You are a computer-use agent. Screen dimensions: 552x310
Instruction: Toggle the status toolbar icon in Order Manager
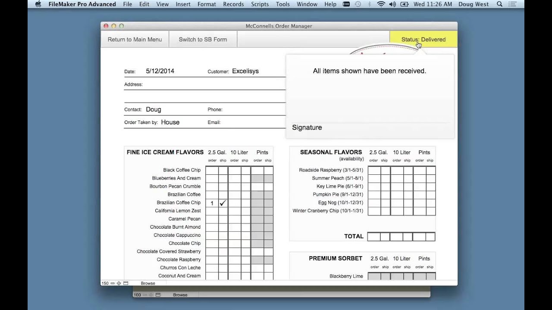pyautogui.click(x=126, y=283)
